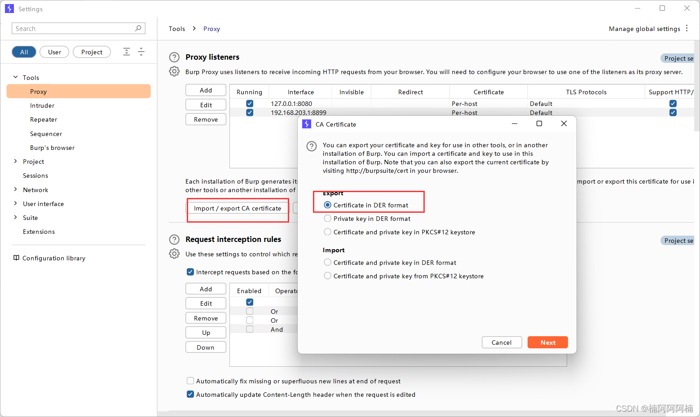Image resolution: width=700 pixels, height=417 pixels.
Task: Select the Project settings filter tab
Action: (x=92, y=52)
